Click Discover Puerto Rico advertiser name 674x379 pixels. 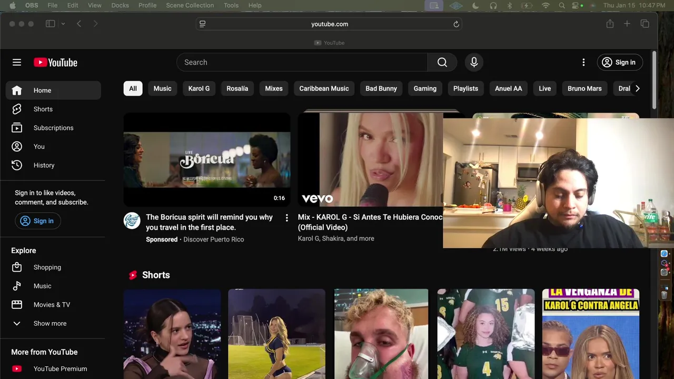[213, 240]
